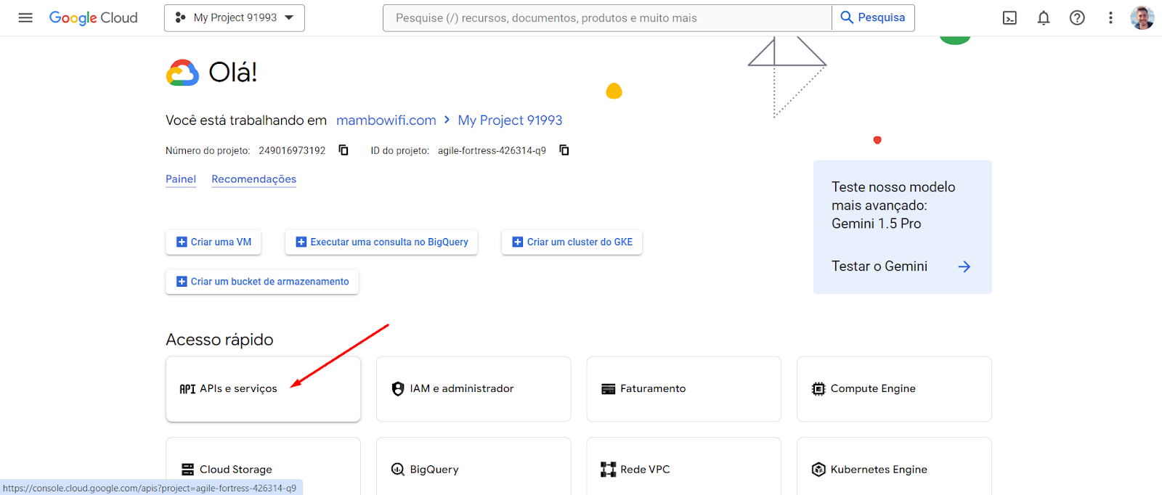Screen dimensions: 1162x495
Task: Click the BigQuery magnifier icon
Action: tap(398, 470)
